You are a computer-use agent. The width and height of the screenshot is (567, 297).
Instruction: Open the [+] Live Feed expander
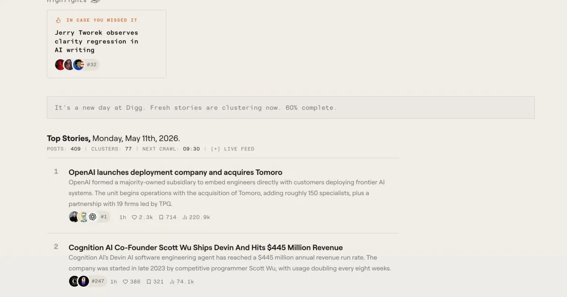pos(232,149)
